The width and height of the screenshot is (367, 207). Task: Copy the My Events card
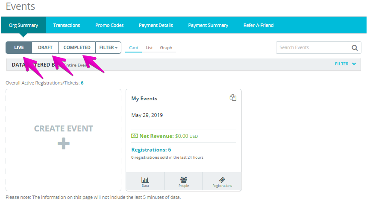point(233,98)
